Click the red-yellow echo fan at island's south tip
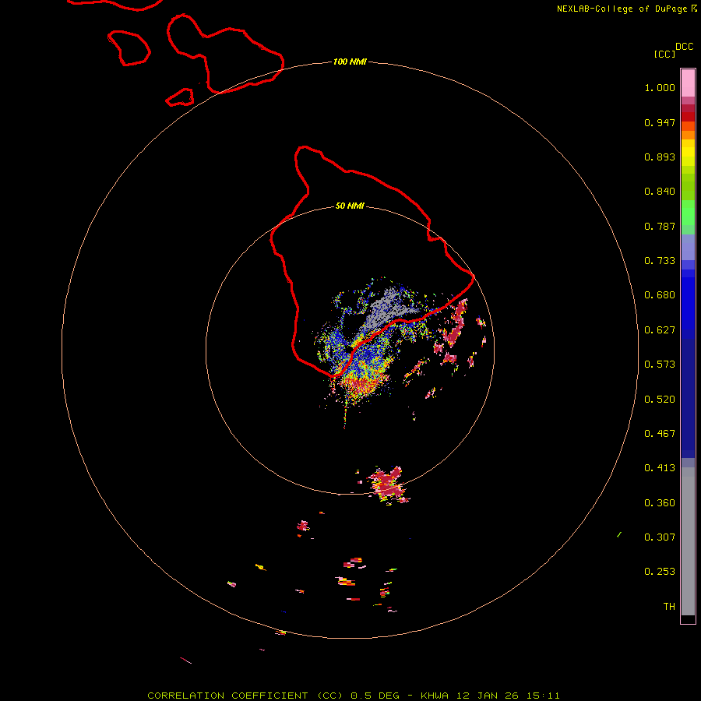 click(361, 386)
